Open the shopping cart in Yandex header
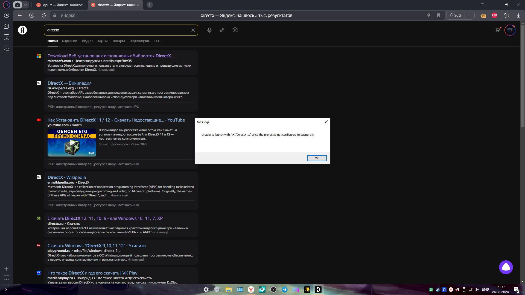The width and height of the screenshot is (525, 295). click(497, 30)
